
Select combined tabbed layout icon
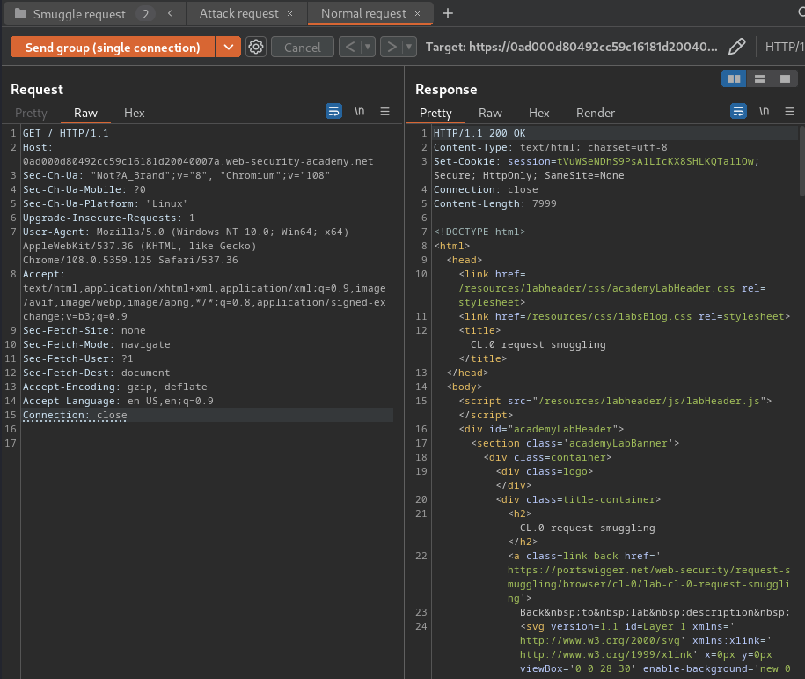[785, 78]
